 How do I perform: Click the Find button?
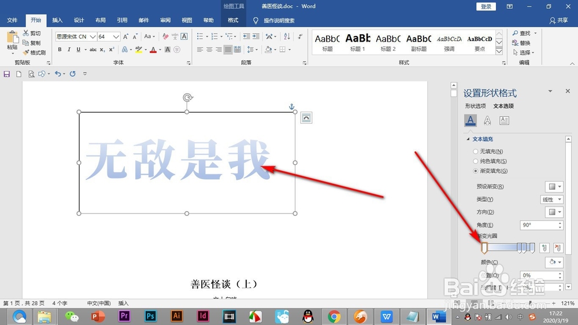point(521,33)
